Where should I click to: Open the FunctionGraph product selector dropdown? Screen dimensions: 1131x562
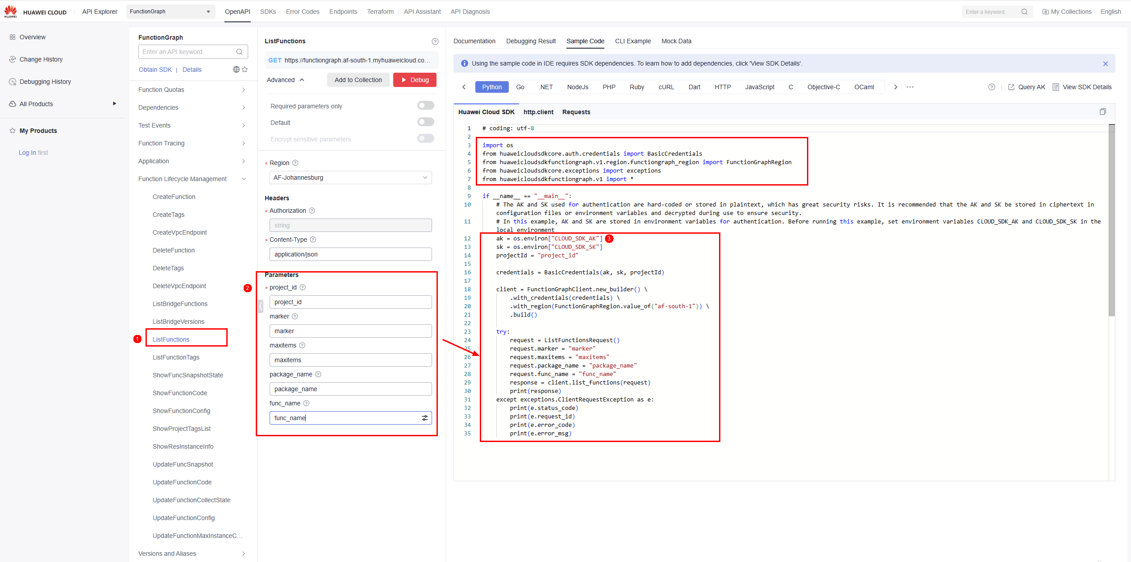(x=170, y=12)
